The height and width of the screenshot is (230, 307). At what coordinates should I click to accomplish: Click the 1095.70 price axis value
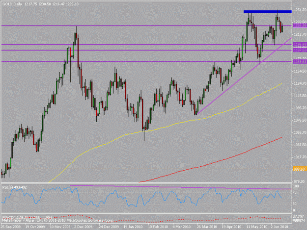click(x=300, y=108)
